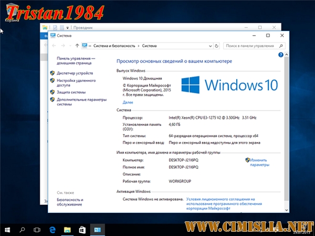Screen dimensions: 315x236
Task: Click the back arrow in Система window
Action: pyautogui.click(x=54, y=46)
